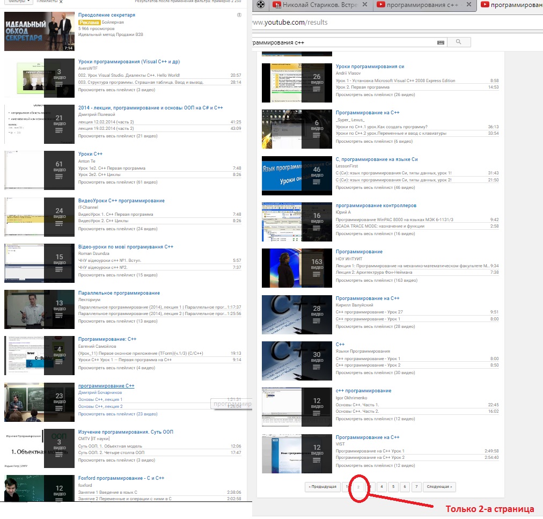Open the ad video 'Преодоление секретаря'
Screen dimensions: 543x519
click(x=107, y=15)
